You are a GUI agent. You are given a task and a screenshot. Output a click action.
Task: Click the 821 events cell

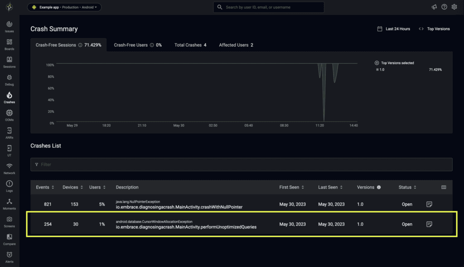click(x=48, y=204)
